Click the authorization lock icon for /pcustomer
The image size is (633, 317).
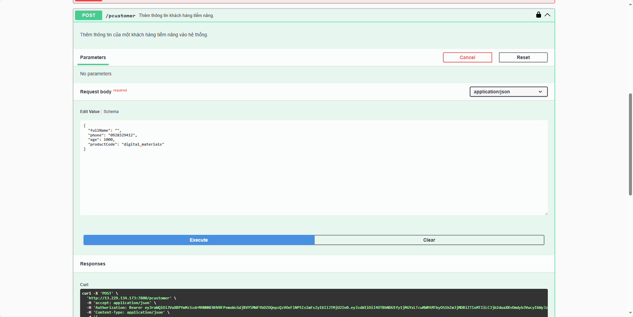pos(538,15)
